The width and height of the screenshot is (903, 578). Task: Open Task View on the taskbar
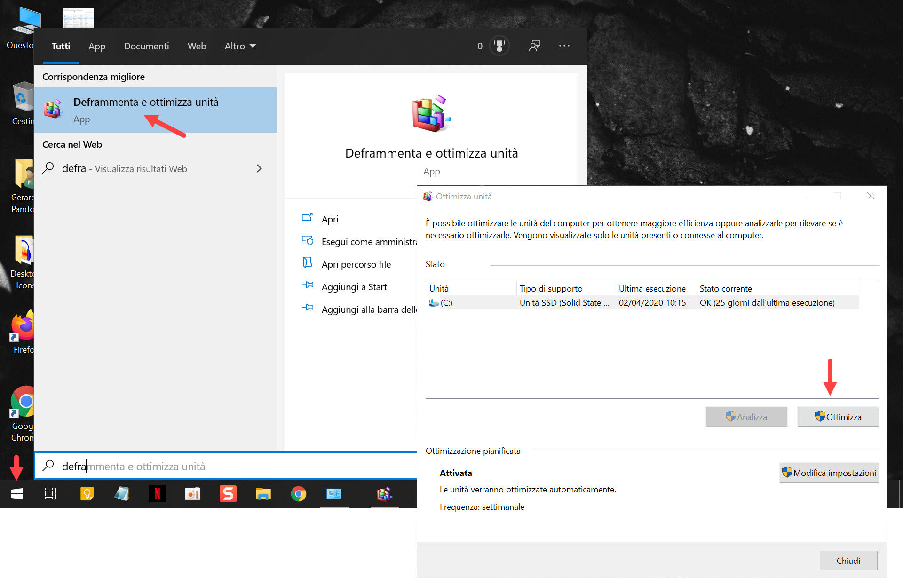50,494
